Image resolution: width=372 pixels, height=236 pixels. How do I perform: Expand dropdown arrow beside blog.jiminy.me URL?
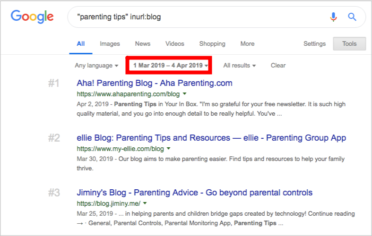145,203
